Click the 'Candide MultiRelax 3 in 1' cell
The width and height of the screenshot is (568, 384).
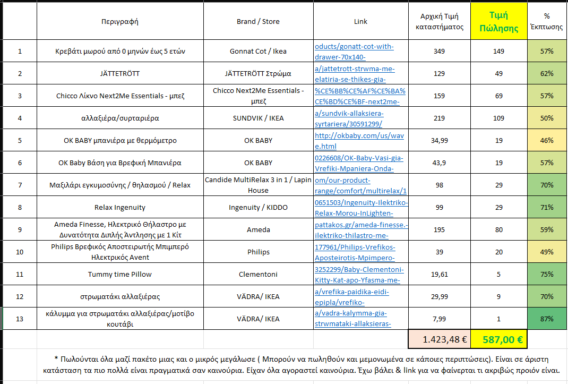[x=259, y=185]
